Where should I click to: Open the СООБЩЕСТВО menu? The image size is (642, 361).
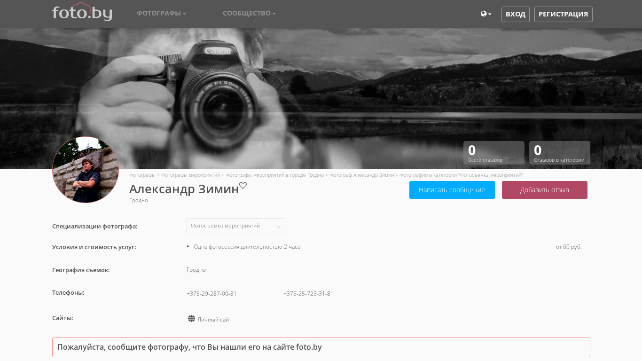tap(249, 13)
